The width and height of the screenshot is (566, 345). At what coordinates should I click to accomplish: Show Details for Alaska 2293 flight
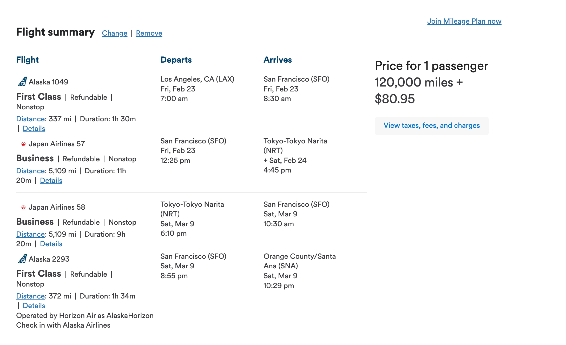[x=34, y=306]
